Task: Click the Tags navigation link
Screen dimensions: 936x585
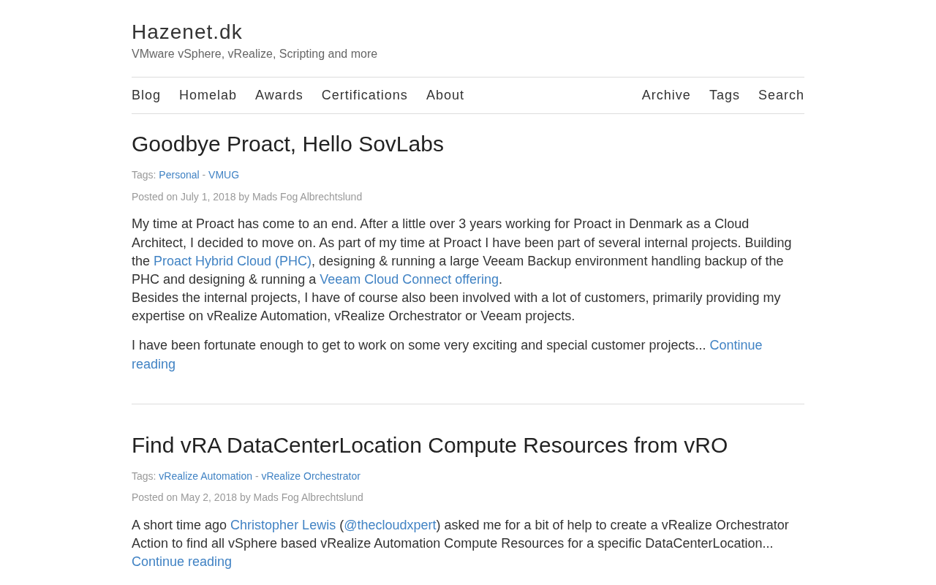Action: click(724, 95)
